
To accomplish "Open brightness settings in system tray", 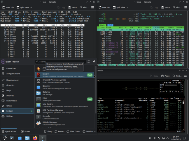I will coord(155,138).
